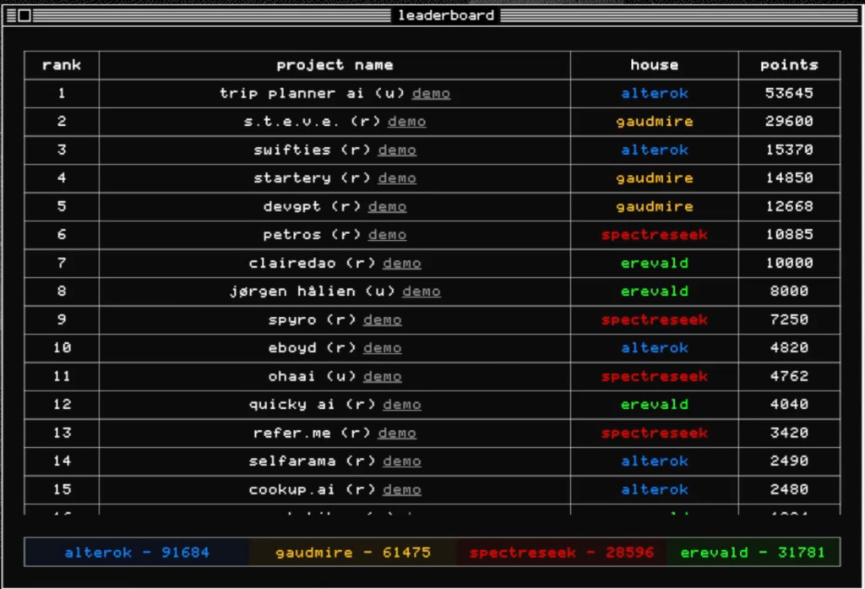Click spectreseek house in spyro row

[x=655, y=320]
